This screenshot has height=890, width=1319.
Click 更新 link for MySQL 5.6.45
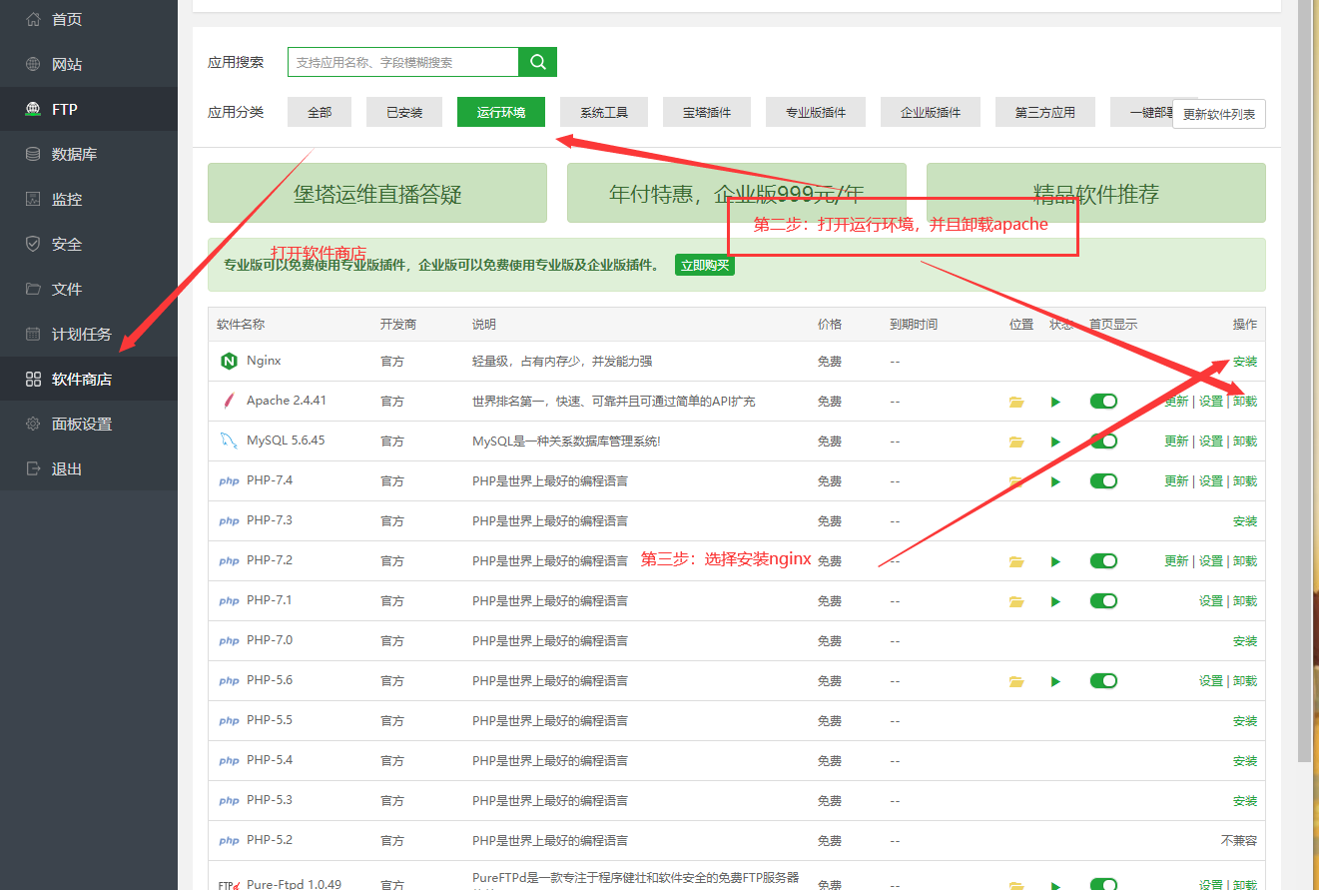tap(1176, 442)
